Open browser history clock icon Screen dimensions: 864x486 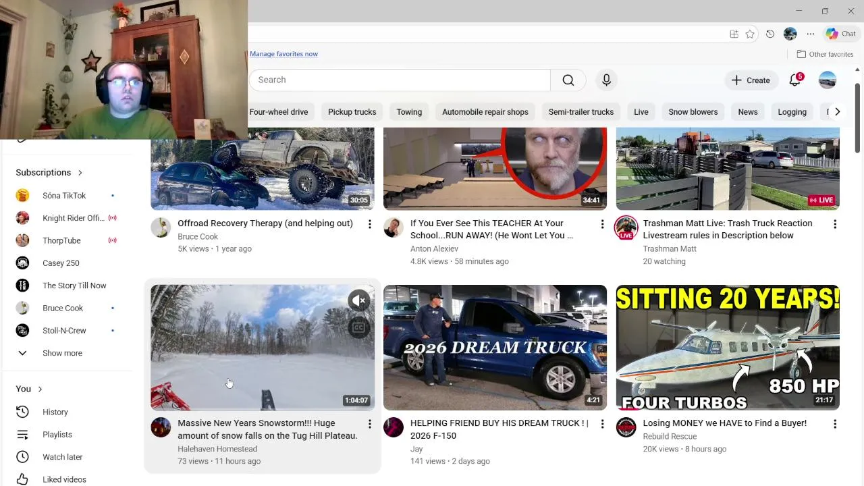point(770,34)
